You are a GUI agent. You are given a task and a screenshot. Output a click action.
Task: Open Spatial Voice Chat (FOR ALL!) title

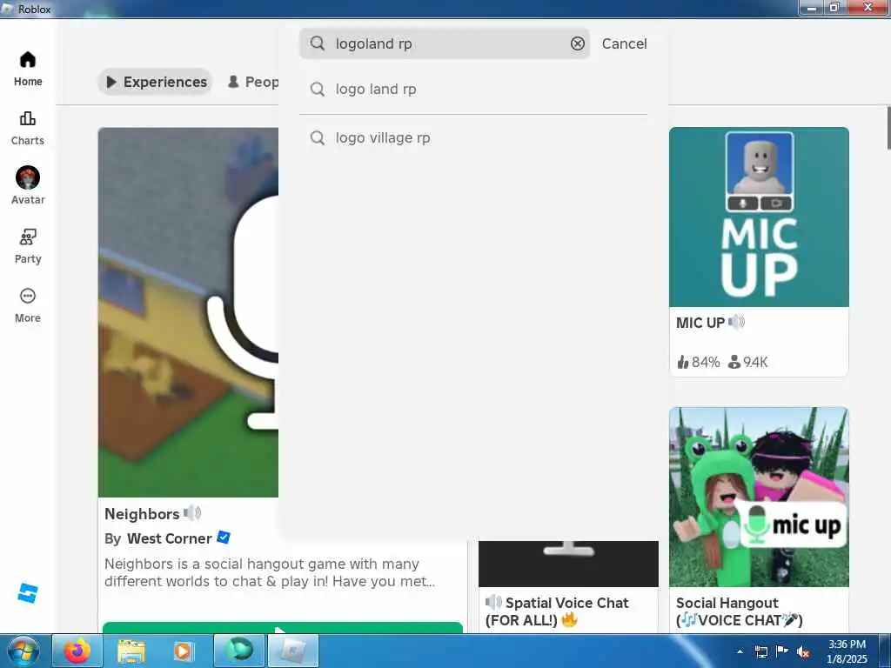click(557, 611)
